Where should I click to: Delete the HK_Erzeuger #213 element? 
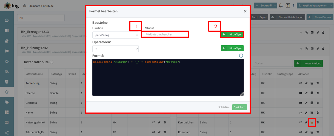click(323, 32)
